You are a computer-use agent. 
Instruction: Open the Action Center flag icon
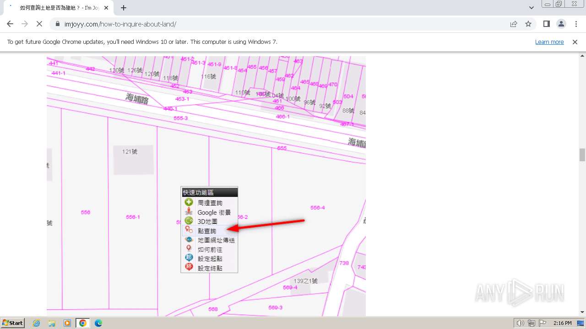(543, 323)
